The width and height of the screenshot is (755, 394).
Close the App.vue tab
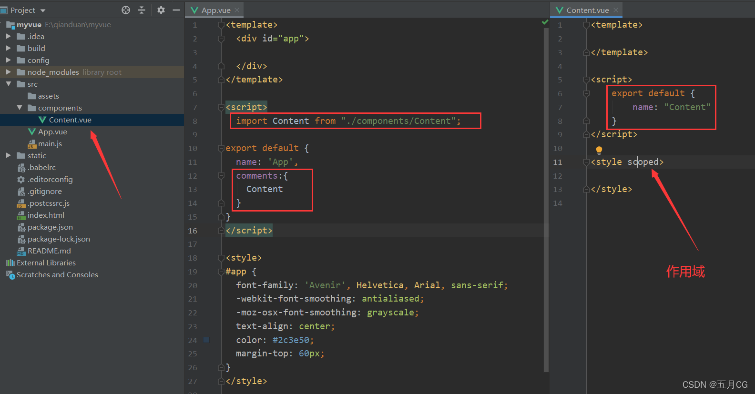237,10
